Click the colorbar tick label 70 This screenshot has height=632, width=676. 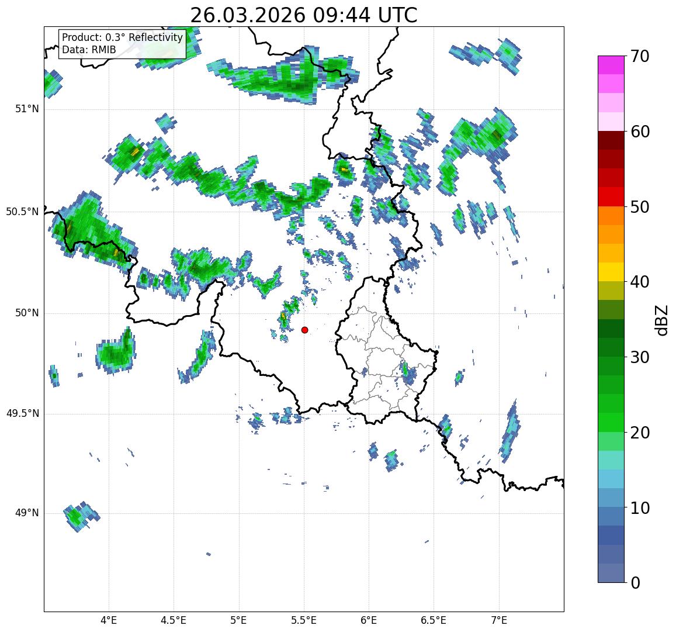coord(640,56)
